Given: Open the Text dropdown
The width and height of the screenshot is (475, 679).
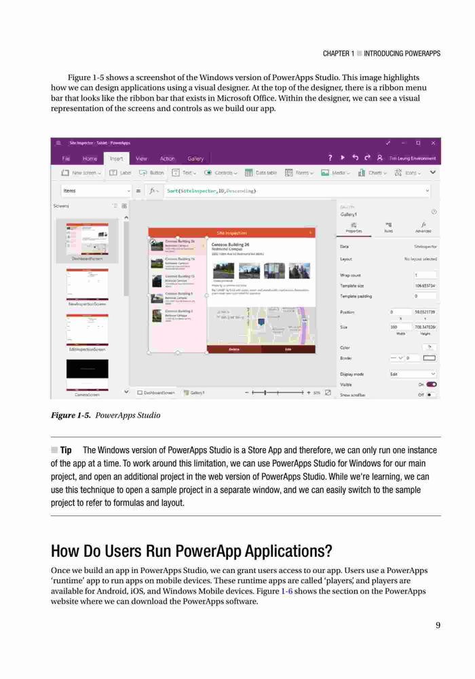Looking at the screenshot, I should pos(184,172).
